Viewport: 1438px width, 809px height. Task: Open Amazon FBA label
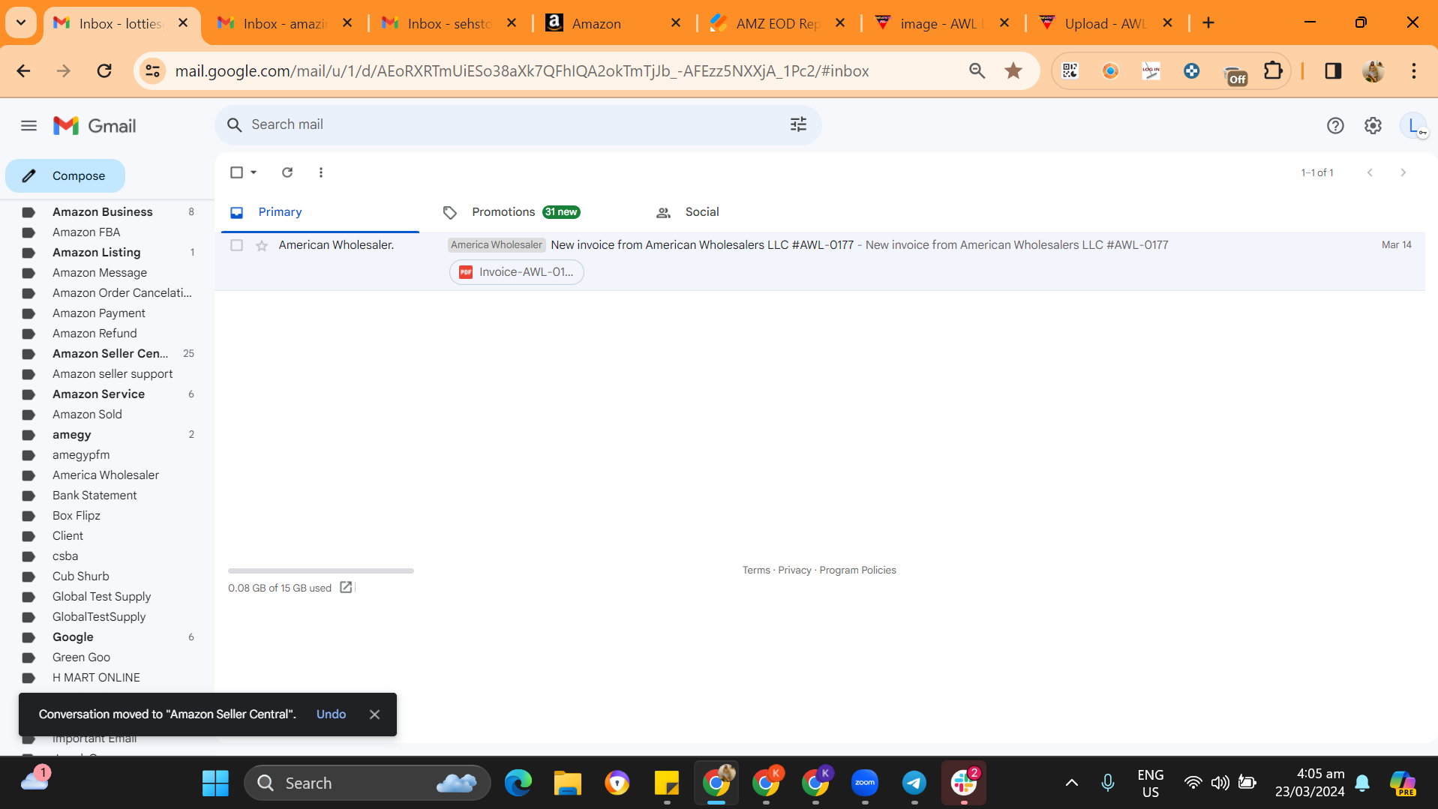pyautogui.click(x=86, y=232)
